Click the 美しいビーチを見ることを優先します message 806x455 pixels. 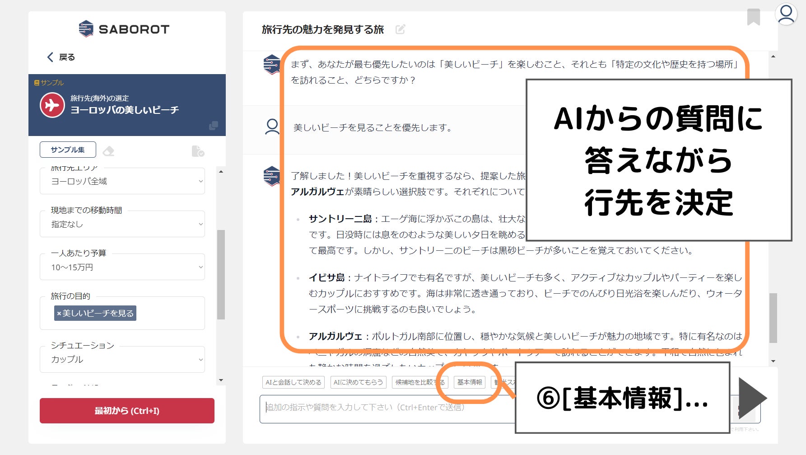(373, 128)
